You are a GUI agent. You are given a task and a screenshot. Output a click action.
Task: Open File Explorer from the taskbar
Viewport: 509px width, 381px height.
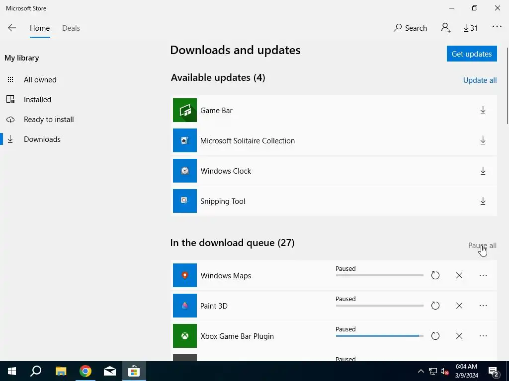click(x=61, y=371)
